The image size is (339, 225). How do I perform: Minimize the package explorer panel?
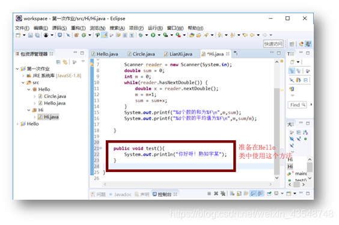click(x=75, y=52)
